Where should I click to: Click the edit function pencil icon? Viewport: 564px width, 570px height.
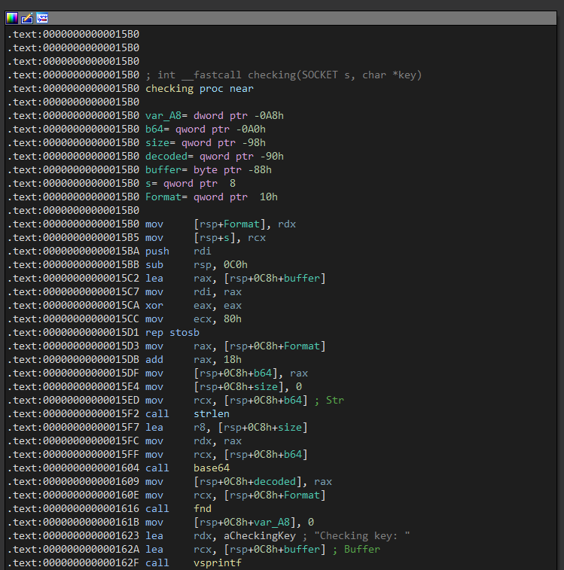(x=27, y=18)
